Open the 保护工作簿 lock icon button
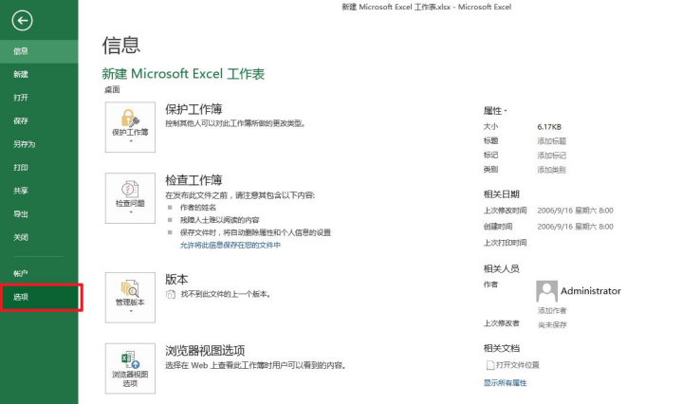 coord(130,127)
